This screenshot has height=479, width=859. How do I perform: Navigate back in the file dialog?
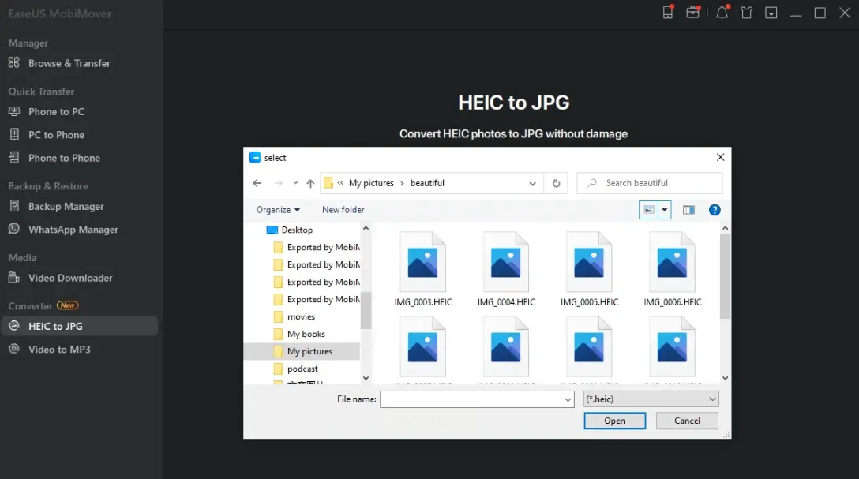click(x=257, y=183)
